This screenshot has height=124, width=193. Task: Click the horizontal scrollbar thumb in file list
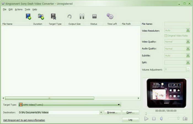pos(49,98)
